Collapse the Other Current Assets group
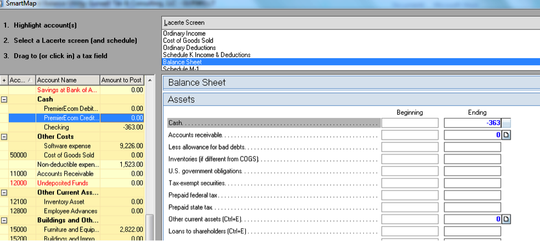The image size is (540, 241). coord(4,192)
